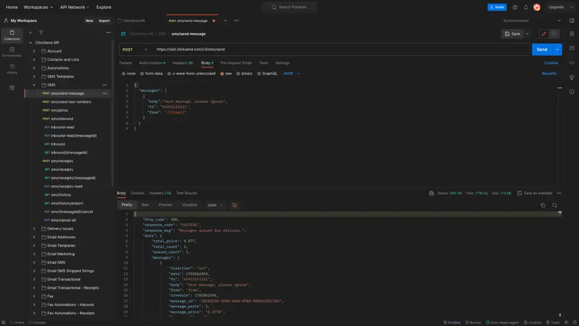Open the Environments sidebar panel

(x=12, y=52)
